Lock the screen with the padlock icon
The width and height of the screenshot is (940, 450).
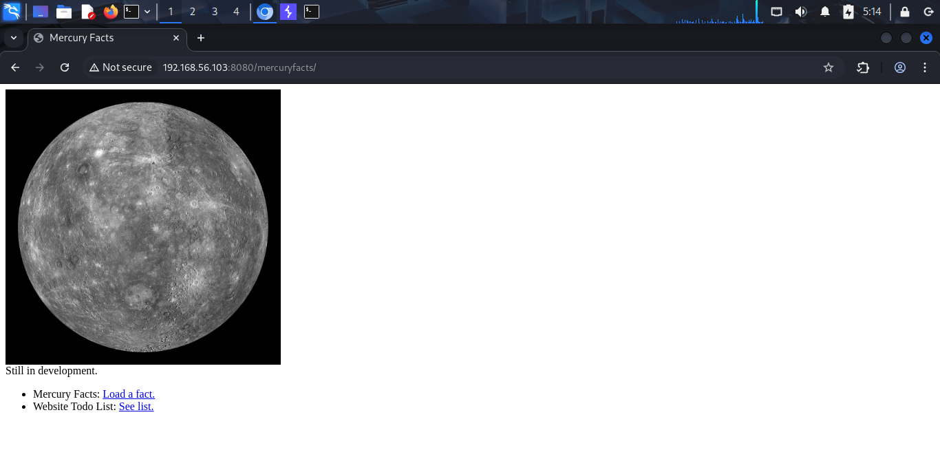click(x=904, y=12)
